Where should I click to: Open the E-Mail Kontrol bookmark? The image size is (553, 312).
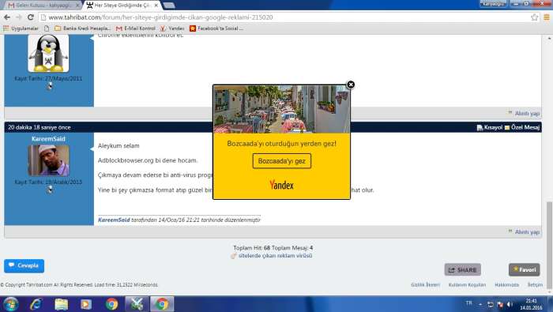pos(135,28)
